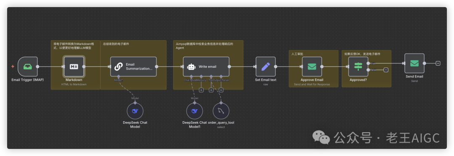Open the Markdown node

click(x=74, y=66)
